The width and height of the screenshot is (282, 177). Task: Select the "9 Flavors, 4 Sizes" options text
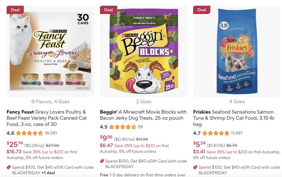pos(50,101)
